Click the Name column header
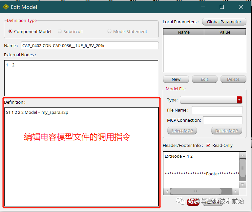The width and height of the screenshot is (252, 212). tap(183, 32)
